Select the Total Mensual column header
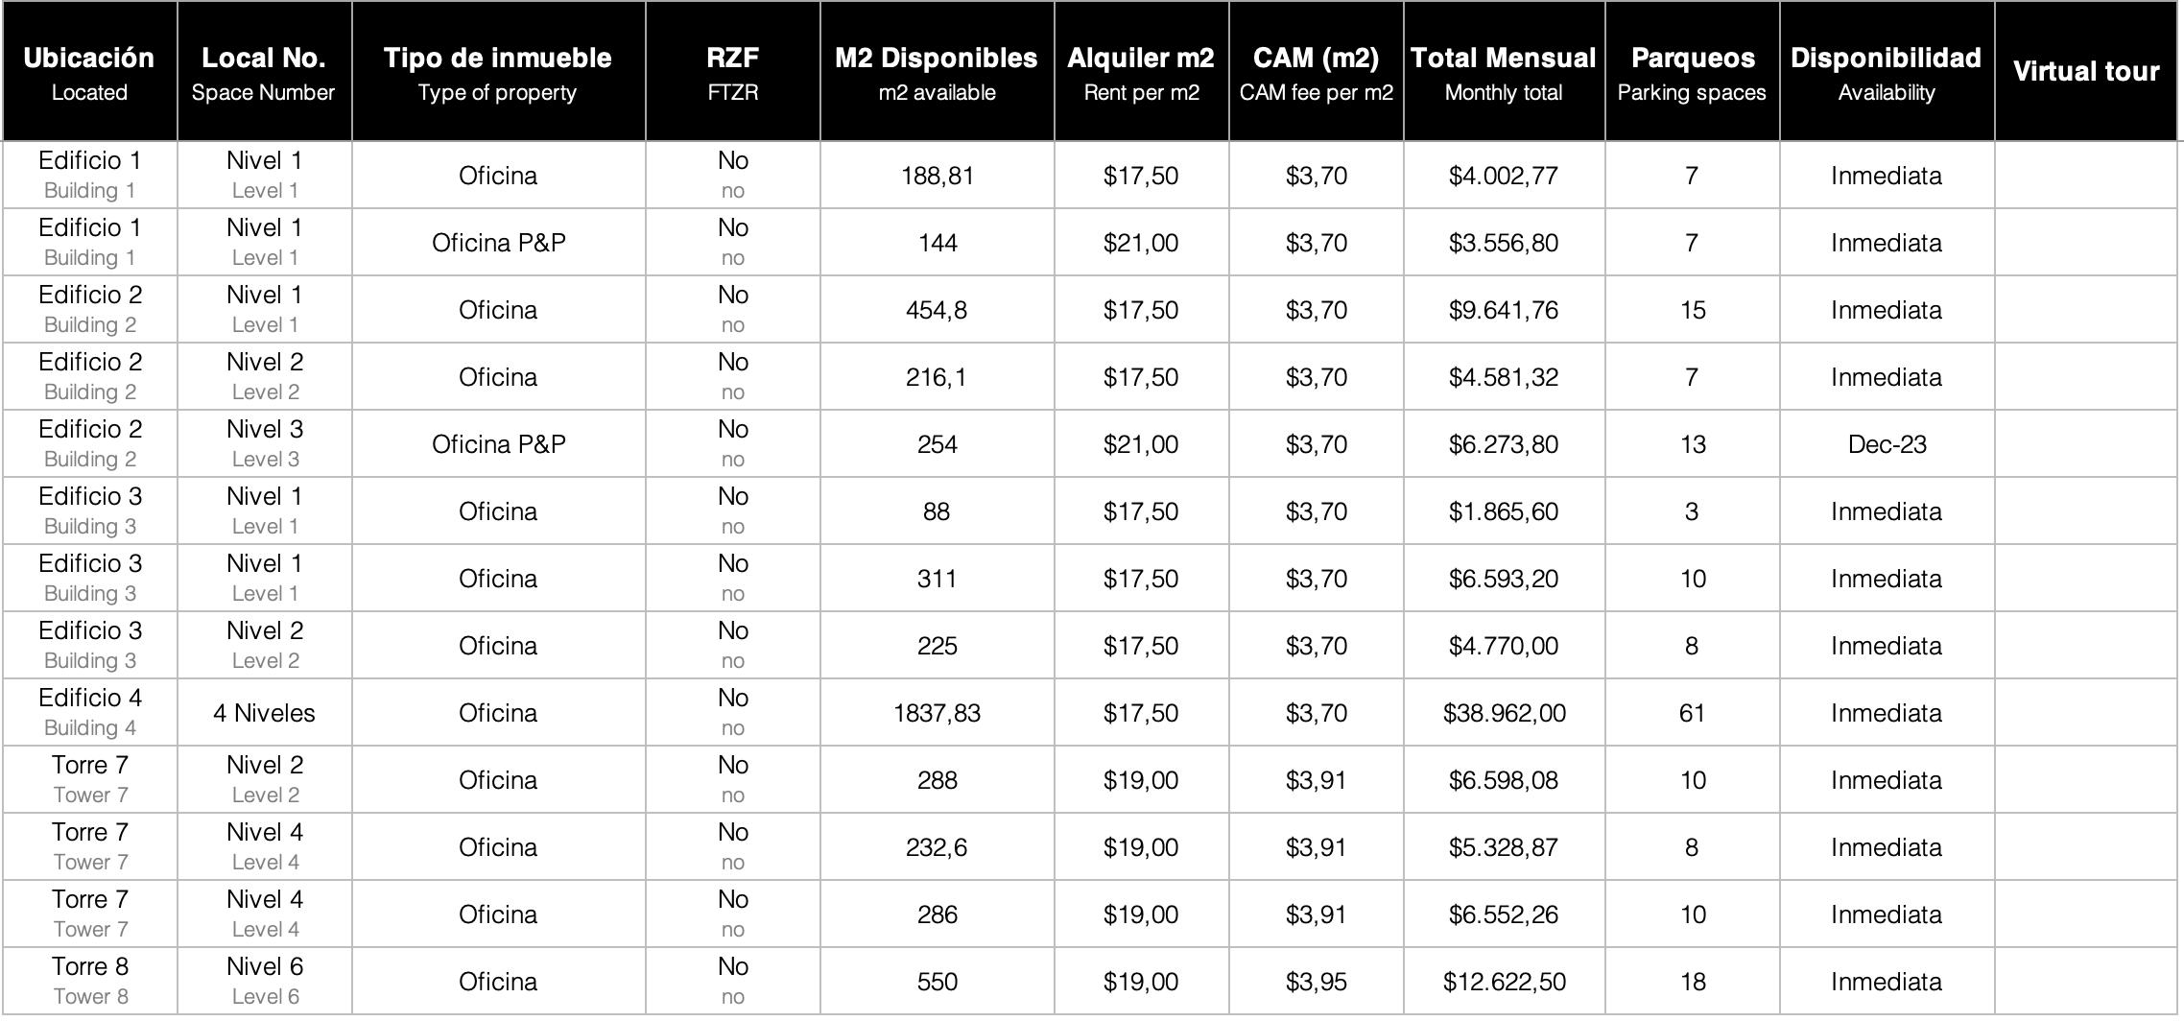 1503,72
